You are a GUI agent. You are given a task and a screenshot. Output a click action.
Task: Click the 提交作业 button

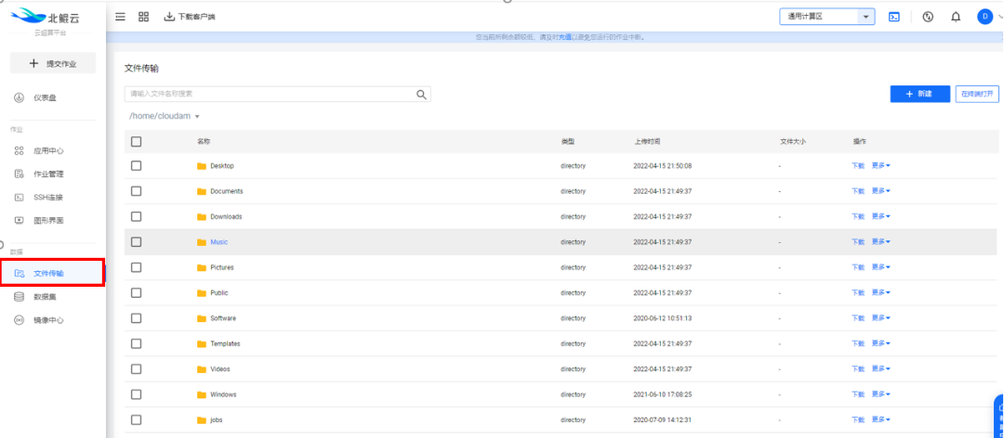(53, 63)
